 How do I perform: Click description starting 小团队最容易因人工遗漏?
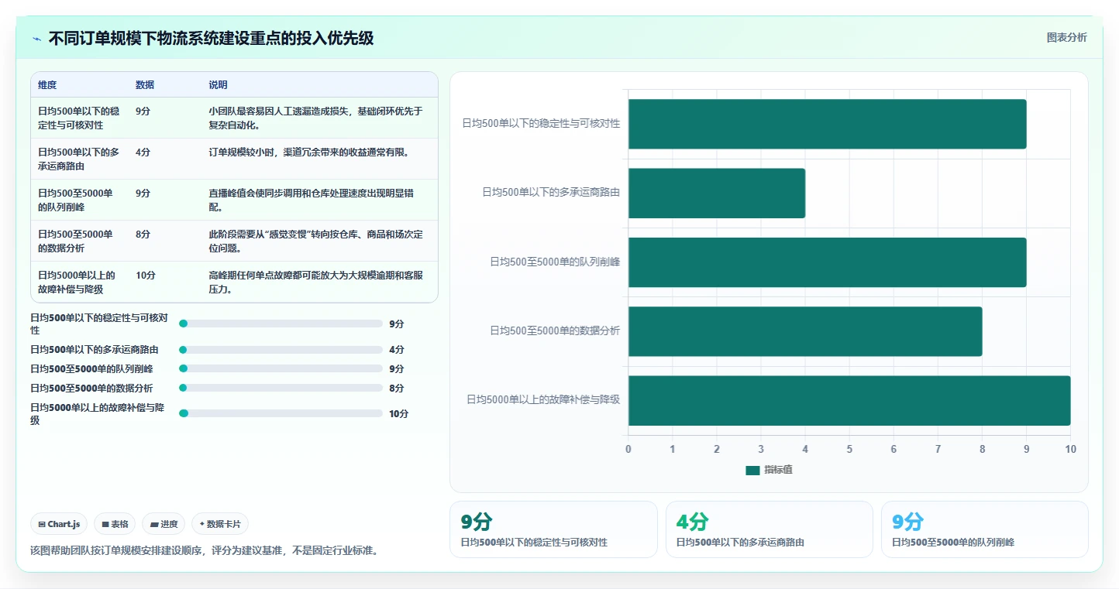(x=316, y=118)
